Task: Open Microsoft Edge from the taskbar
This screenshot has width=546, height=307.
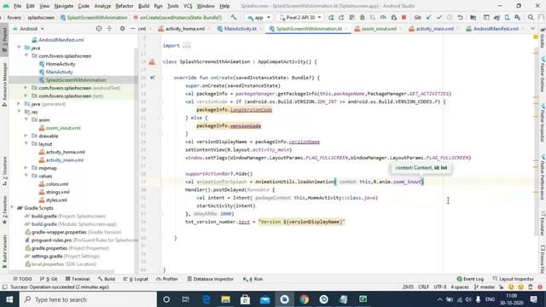Action: [206, 299]
